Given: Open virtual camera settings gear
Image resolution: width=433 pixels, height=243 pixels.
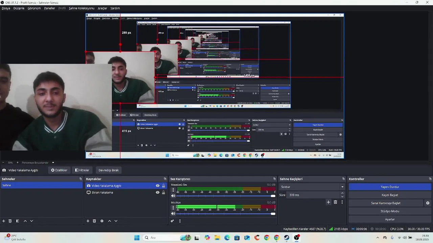Looking at the screenshot, I should point(428,203).
